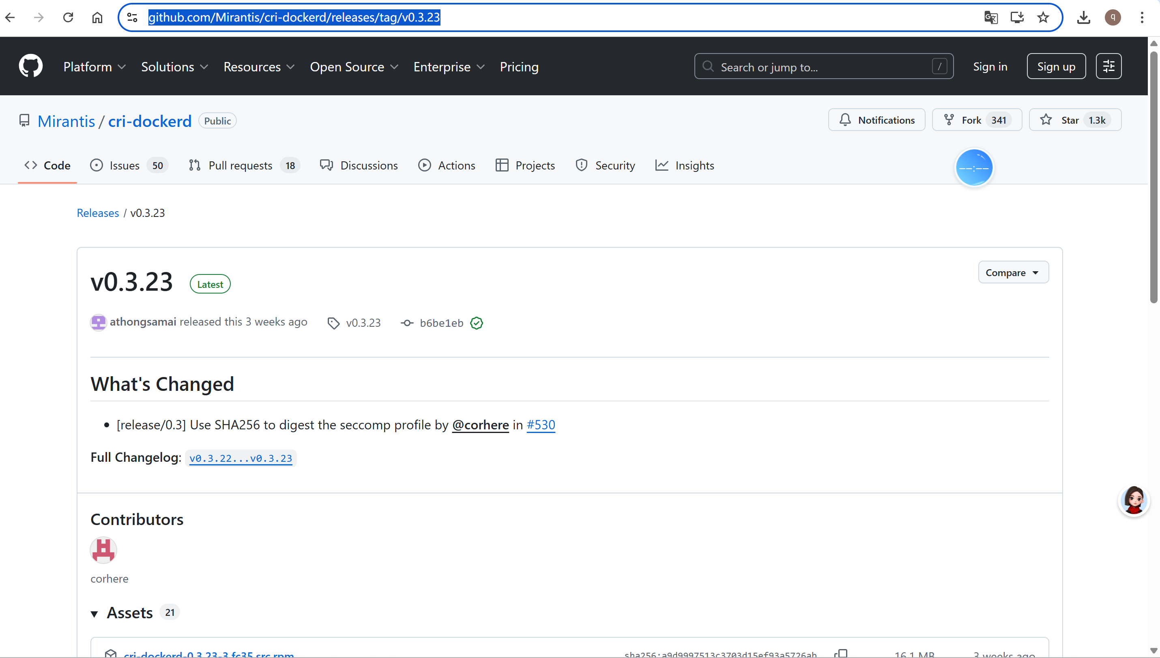Viewport: 1160px width, 658px height.
Task: Click the verified commit badge icon
Action: 477,323
